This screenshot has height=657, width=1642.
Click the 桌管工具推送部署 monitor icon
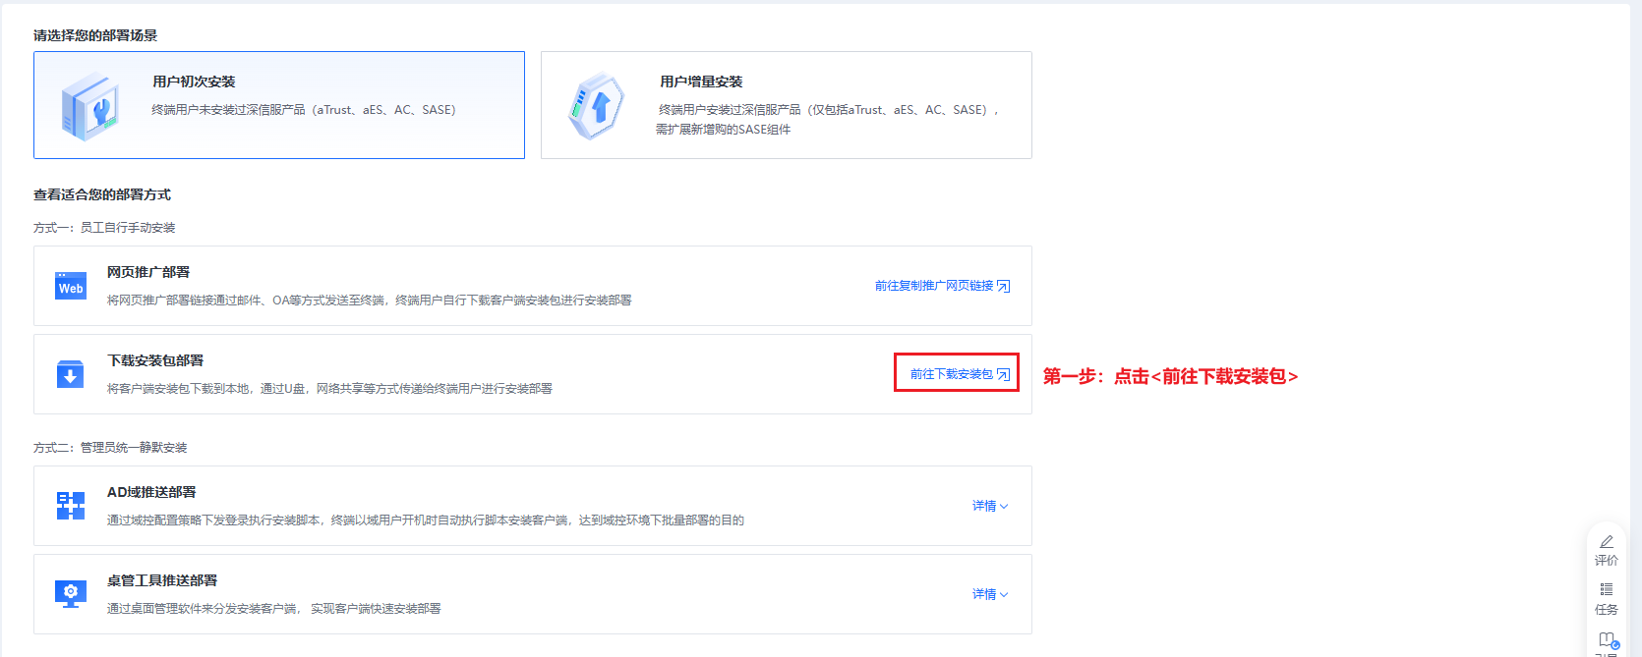point(71,593)
